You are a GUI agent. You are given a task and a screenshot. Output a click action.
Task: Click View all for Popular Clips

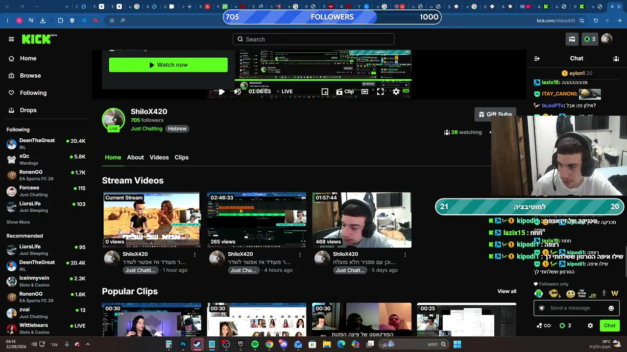507,291
